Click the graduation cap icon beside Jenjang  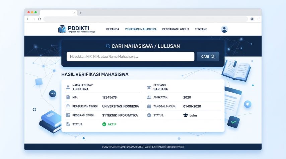149,87
